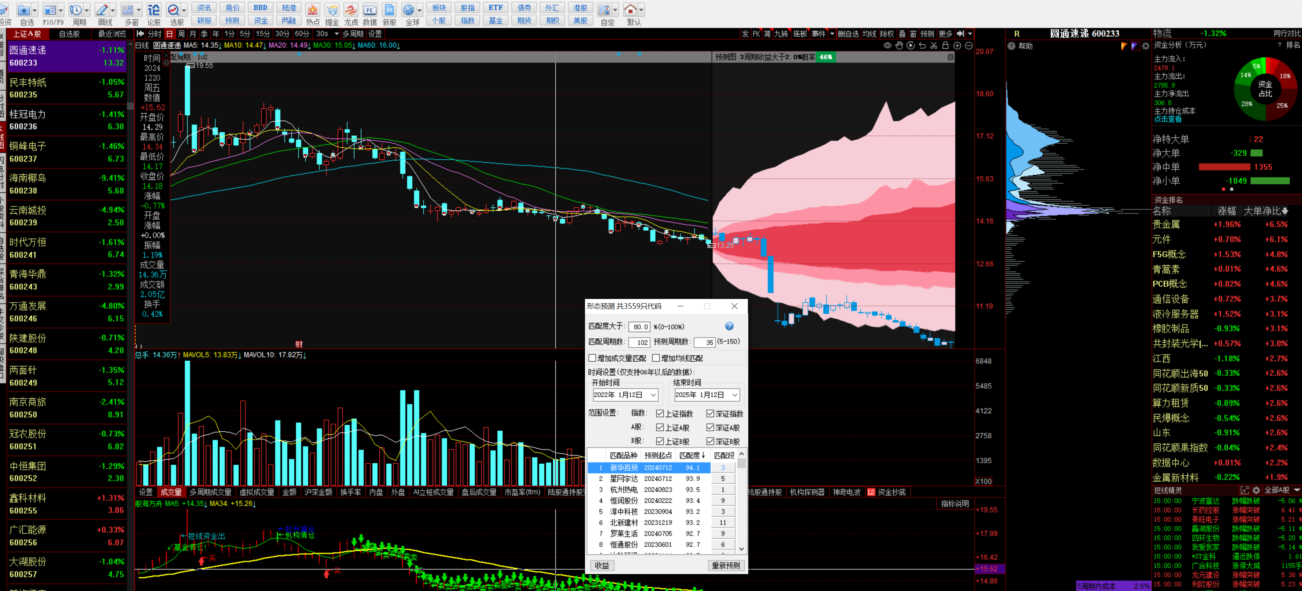
Task: Uncheck 深证B股 checkbox
Action: (710, 441)
